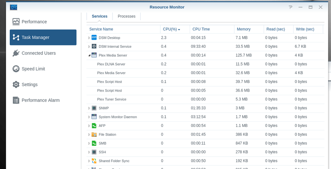Expand the File Station service row

(x=89, y=135)
